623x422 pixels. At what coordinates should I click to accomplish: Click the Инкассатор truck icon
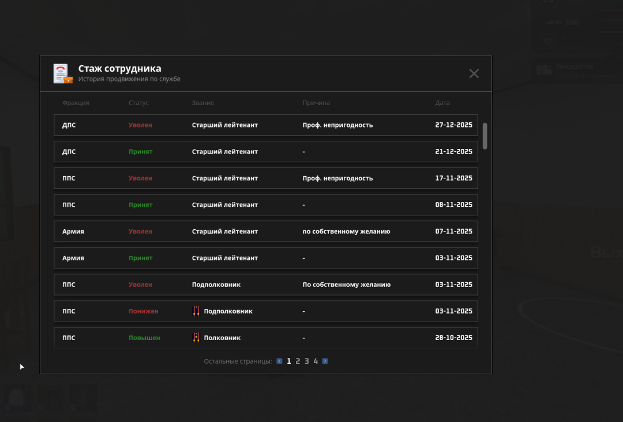point(544,70)
